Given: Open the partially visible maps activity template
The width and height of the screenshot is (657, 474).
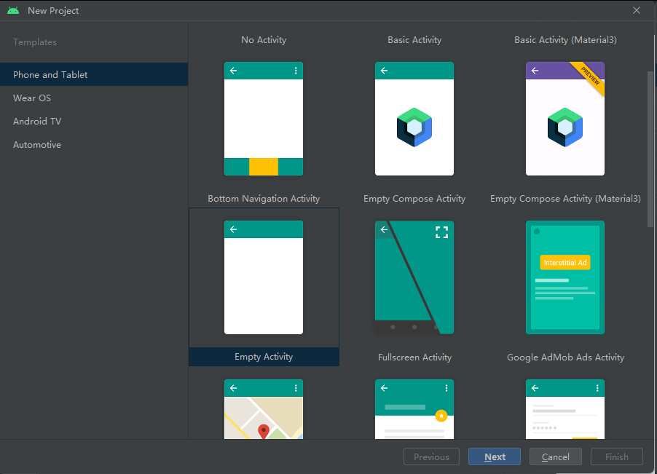Looking at the screenshot, I should pyautogui.click(x=264, y=411).
